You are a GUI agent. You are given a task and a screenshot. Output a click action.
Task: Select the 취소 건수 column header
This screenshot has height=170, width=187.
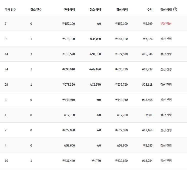(x=36, y=10)
